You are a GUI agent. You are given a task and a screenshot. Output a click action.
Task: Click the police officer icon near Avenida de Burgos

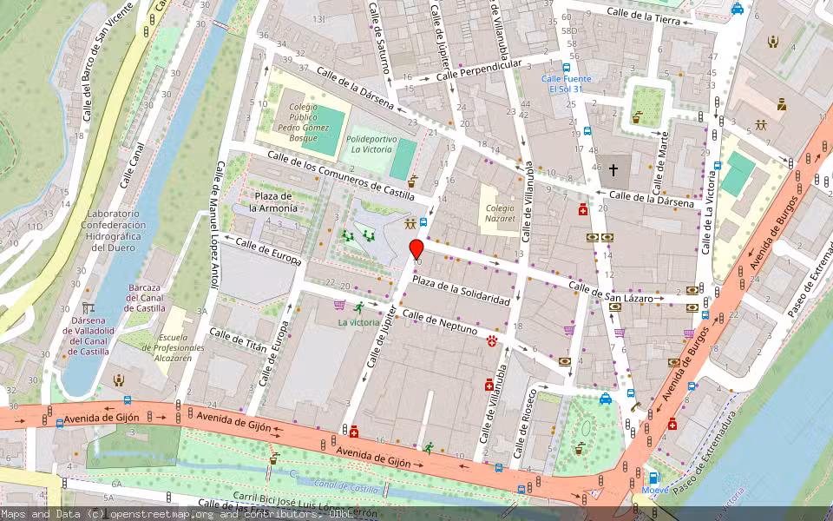coord(782,104)
